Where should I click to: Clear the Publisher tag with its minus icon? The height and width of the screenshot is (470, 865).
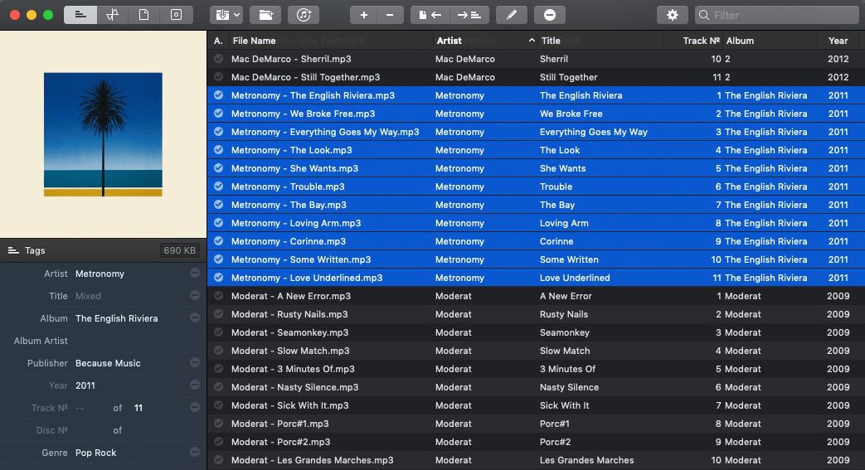[195, 362]
